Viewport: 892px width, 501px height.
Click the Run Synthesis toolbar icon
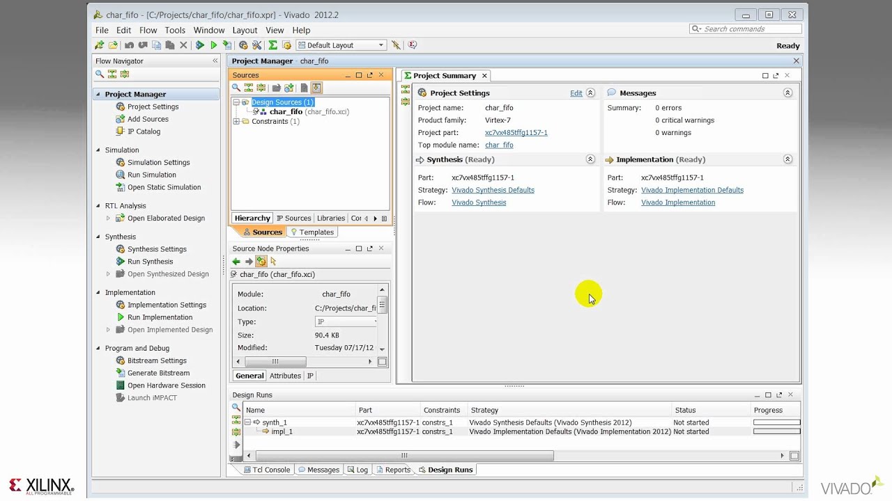(200, 45)
